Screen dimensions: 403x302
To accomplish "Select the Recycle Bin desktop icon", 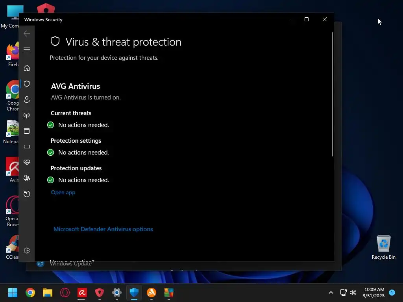I will (383, 247).
